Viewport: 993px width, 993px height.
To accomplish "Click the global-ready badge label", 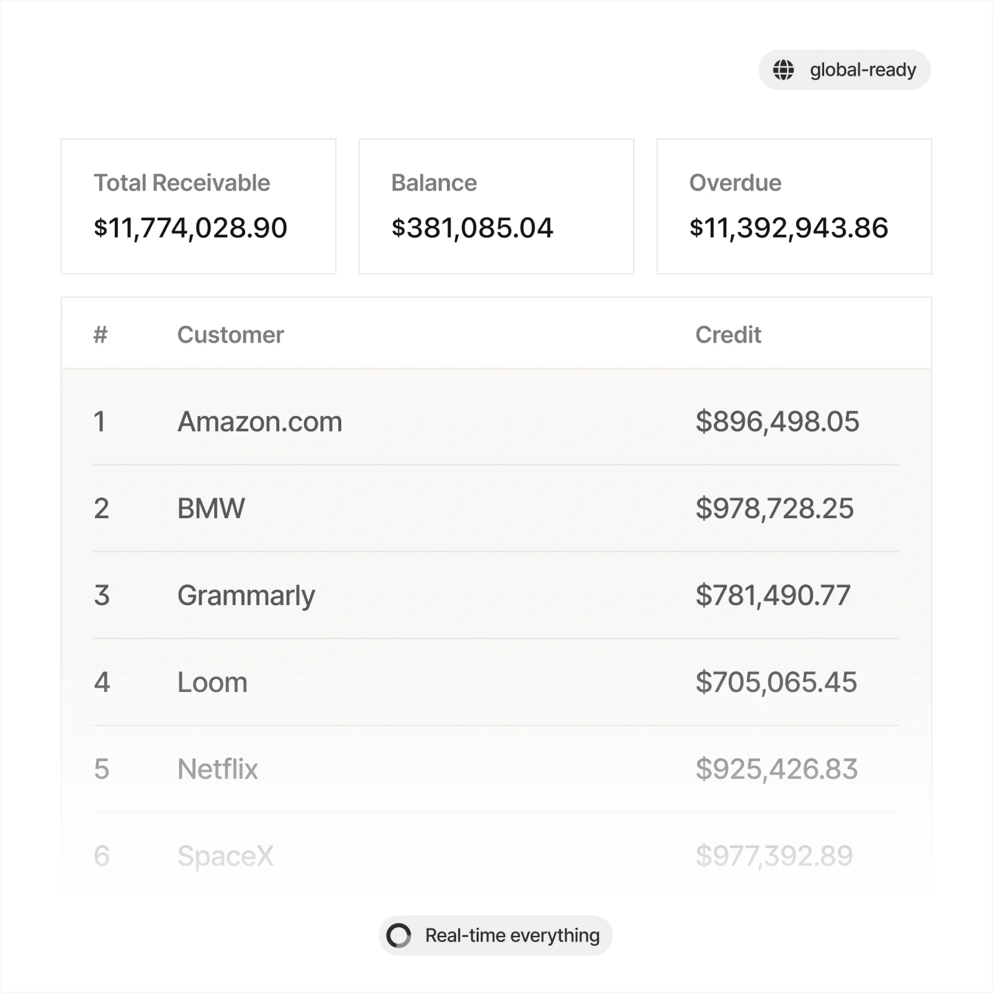I will pos(863,70).
